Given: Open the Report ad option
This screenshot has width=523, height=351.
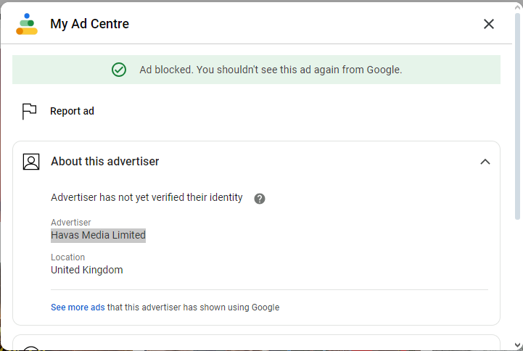Looking at the screenshot, I should click(x=72, y=111).
